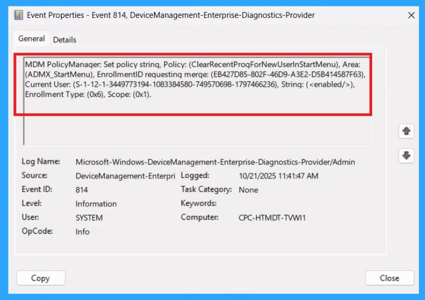Click the Source field showing DeviceManagement-Enterpri
The width and height of the screenshot is (425, 300).
124,176
